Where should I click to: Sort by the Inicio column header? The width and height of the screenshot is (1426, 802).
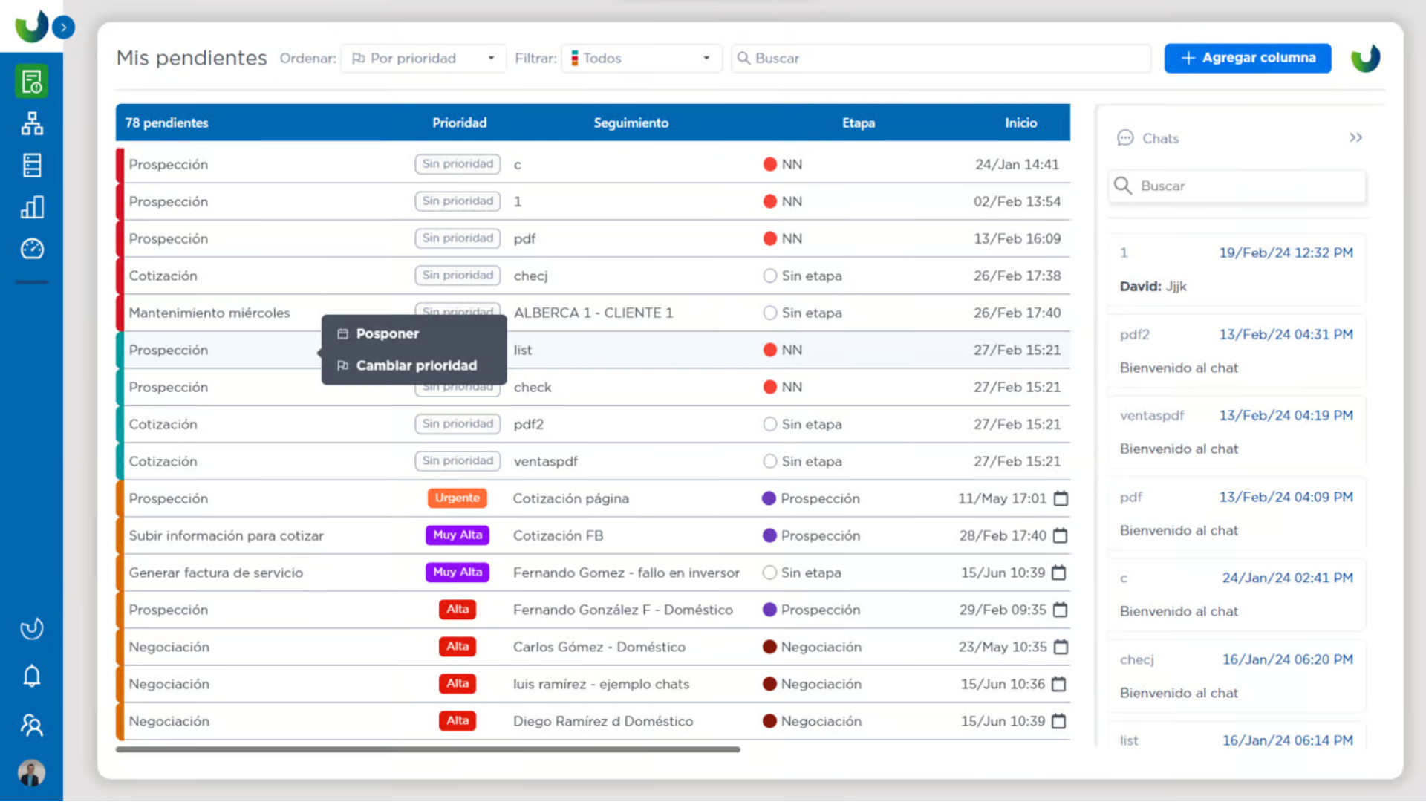pyautogui.click(x=1021, y=123)
